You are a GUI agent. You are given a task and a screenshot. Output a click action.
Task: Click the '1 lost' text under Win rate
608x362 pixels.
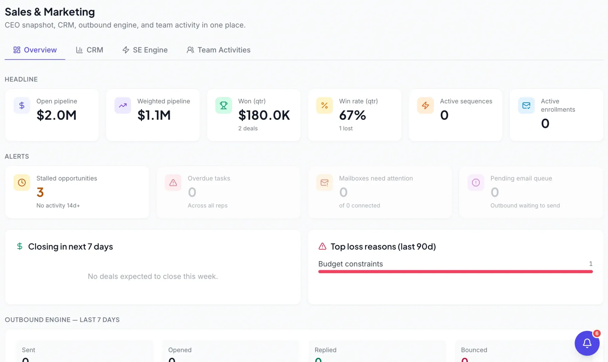pyautogui.click(x=346, y=128)
